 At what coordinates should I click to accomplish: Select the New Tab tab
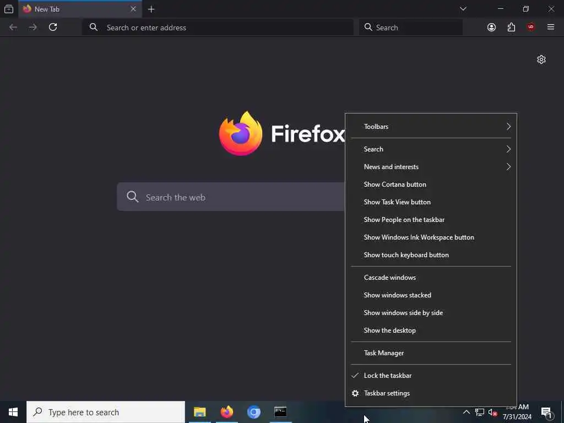point(80,9)
